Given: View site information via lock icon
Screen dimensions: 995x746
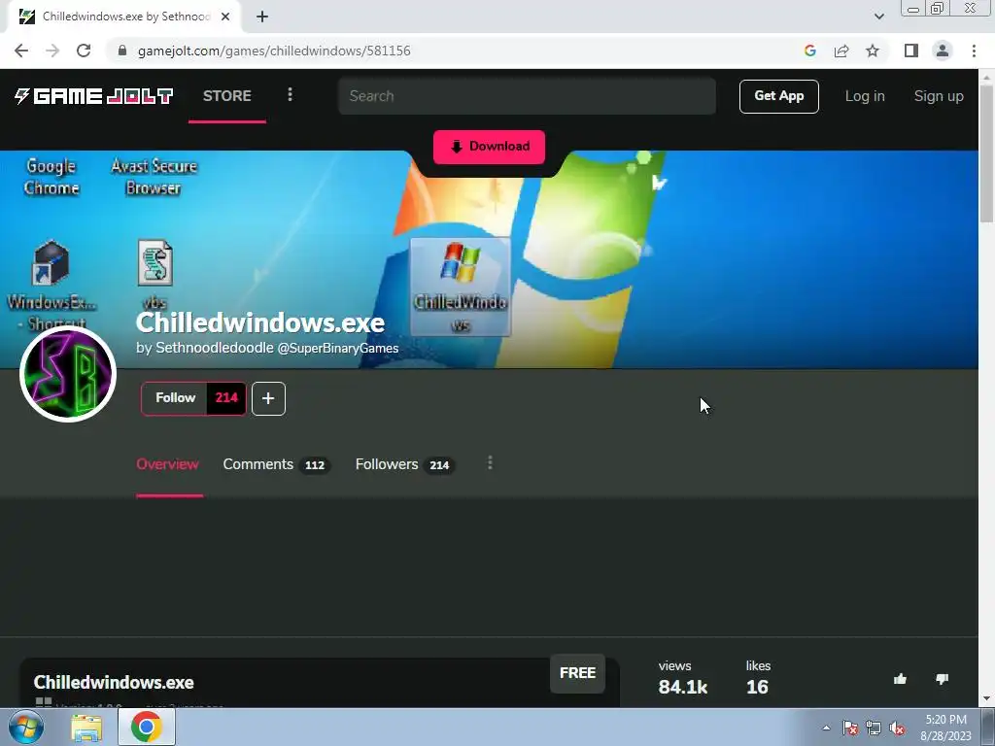Looking at the screenshot, I should tap(122, 51).
